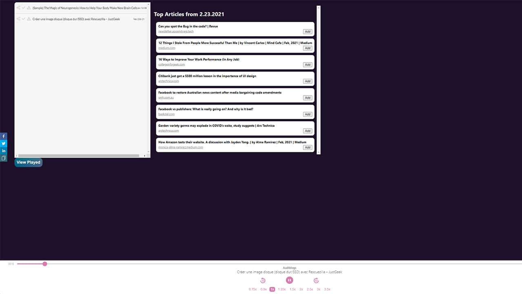Click 'Can you spot the Bug' title
Image resolution: width=522 pixels, height=294 pixels.
point(188,27)
